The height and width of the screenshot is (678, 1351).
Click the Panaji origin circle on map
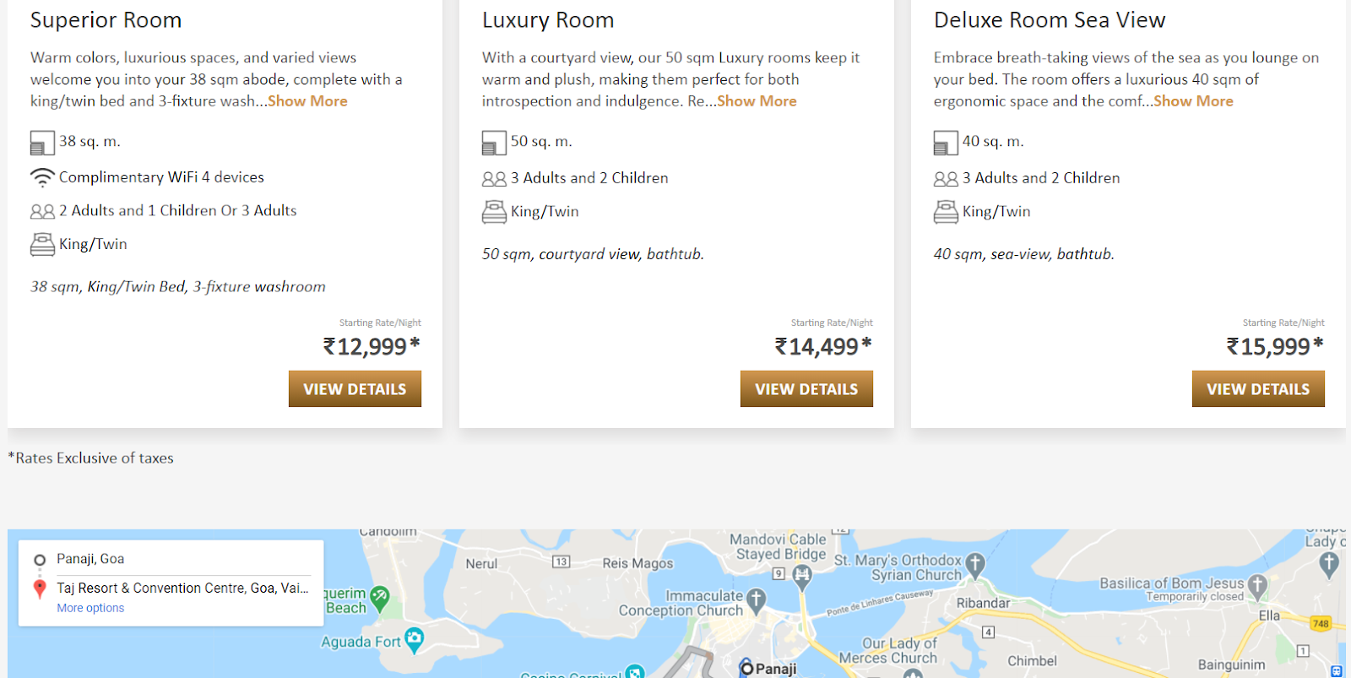point(746,668)
